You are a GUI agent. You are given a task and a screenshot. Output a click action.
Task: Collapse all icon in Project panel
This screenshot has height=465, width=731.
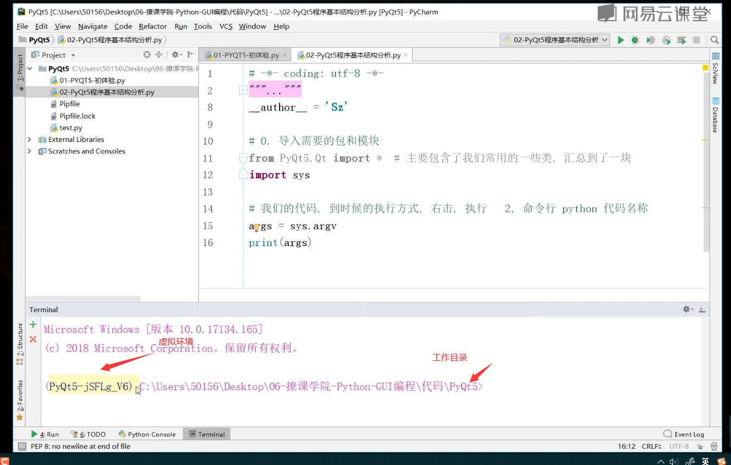159,55
